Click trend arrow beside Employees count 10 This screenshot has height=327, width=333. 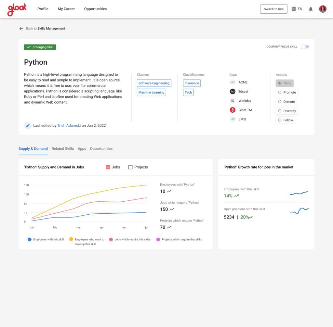[169, 191]
